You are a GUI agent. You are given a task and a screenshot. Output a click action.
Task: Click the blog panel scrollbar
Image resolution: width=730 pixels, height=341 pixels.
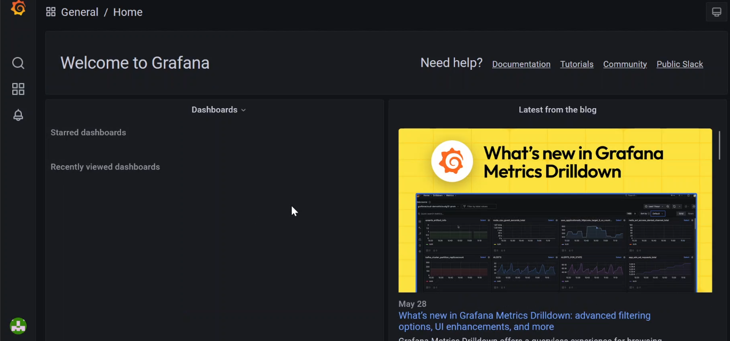(719, 146)
